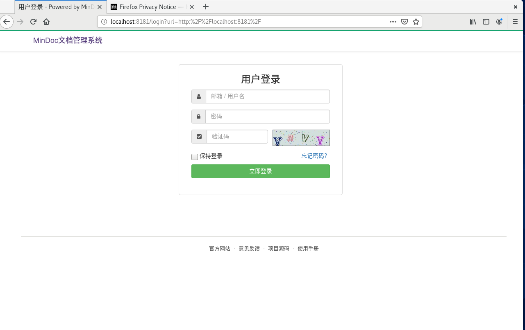This screenshot has width=525, height=330.
Task: Open the Firefox hamburger menu
Action: pos(515,22)
